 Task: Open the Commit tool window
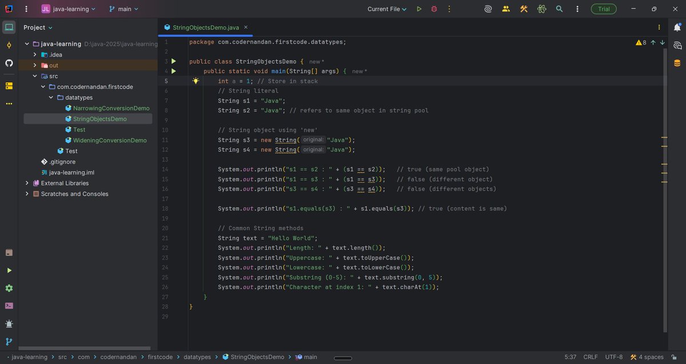(x=9, y=45)
